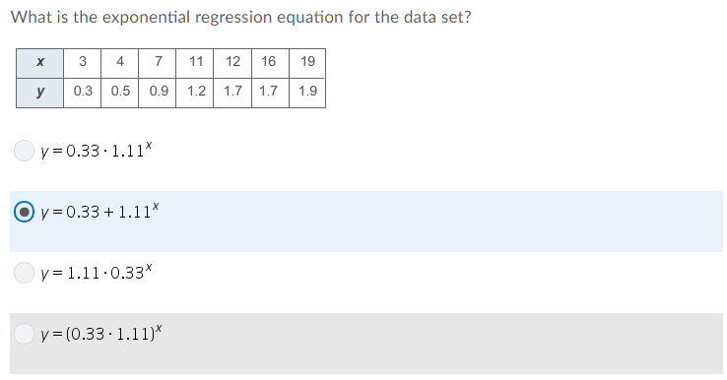The image size is (727, 380).
Task: Click the answer text y=1.11·0.33^x
Action: click(97, 272)
